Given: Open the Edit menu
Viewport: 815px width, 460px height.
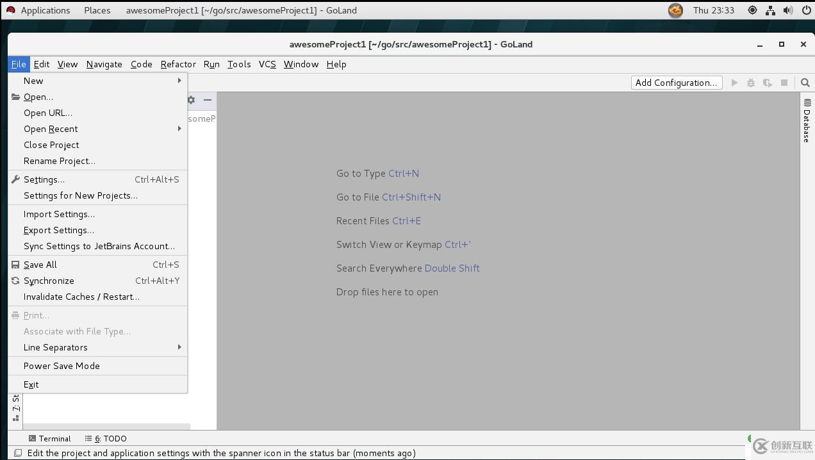Looking at the screenshot, I should click(x=42, y=64).
